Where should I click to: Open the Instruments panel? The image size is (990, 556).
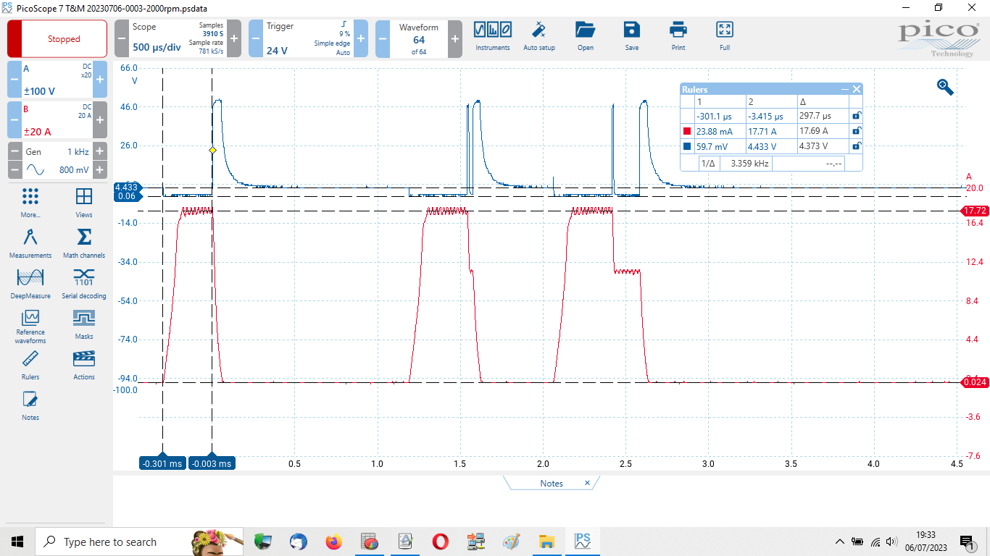pyautogui.click(x=492, y=35)
